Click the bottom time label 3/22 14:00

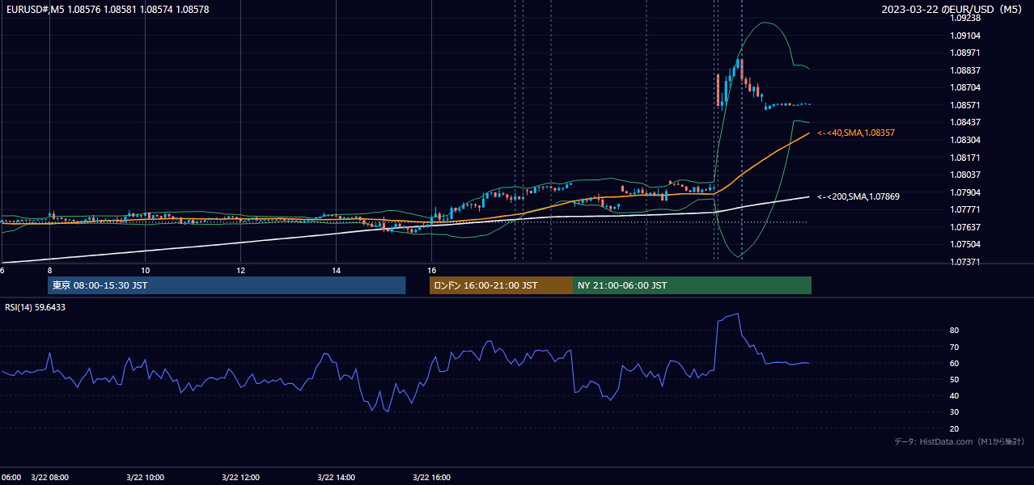pyautogui.click(x=337, y=477)
